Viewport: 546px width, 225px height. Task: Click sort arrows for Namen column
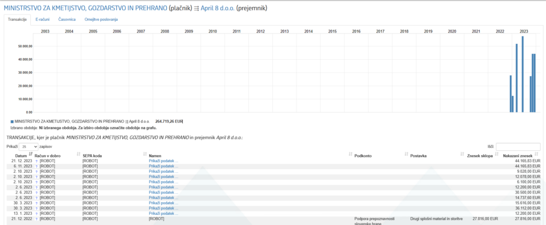pos(350,154)
